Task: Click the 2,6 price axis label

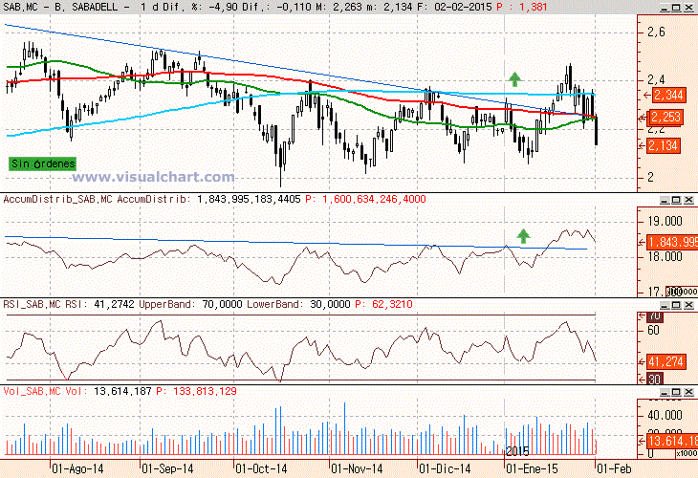Action: [x=656, y=33]
